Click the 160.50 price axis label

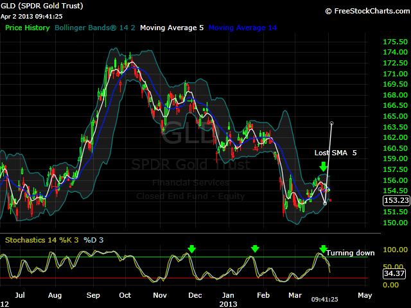point(396,148)
